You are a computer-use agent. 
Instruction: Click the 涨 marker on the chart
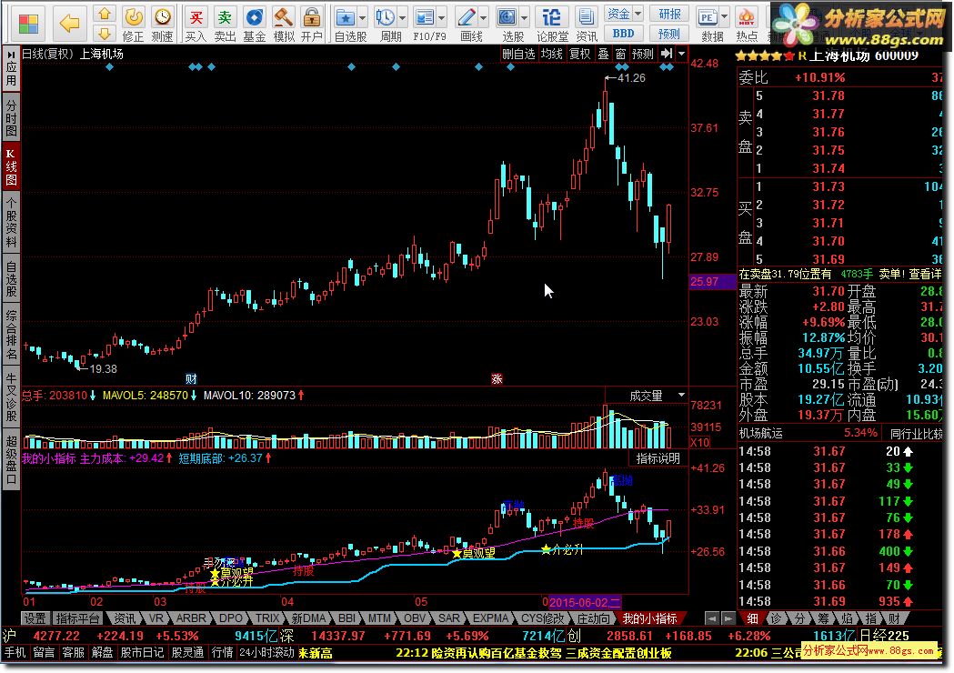pos(497,378)
